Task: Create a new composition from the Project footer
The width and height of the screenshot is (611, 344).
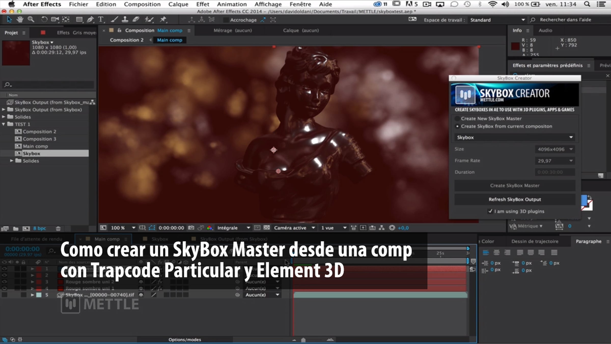Action: [x=26, y=229]
